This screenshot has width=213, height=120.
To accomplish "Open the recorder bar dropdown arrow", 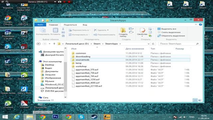I will pyautogui.click(x=55, y=2).
